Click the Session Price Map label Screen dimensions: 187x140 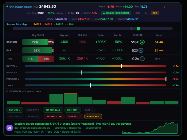click(x=17, y=24)
